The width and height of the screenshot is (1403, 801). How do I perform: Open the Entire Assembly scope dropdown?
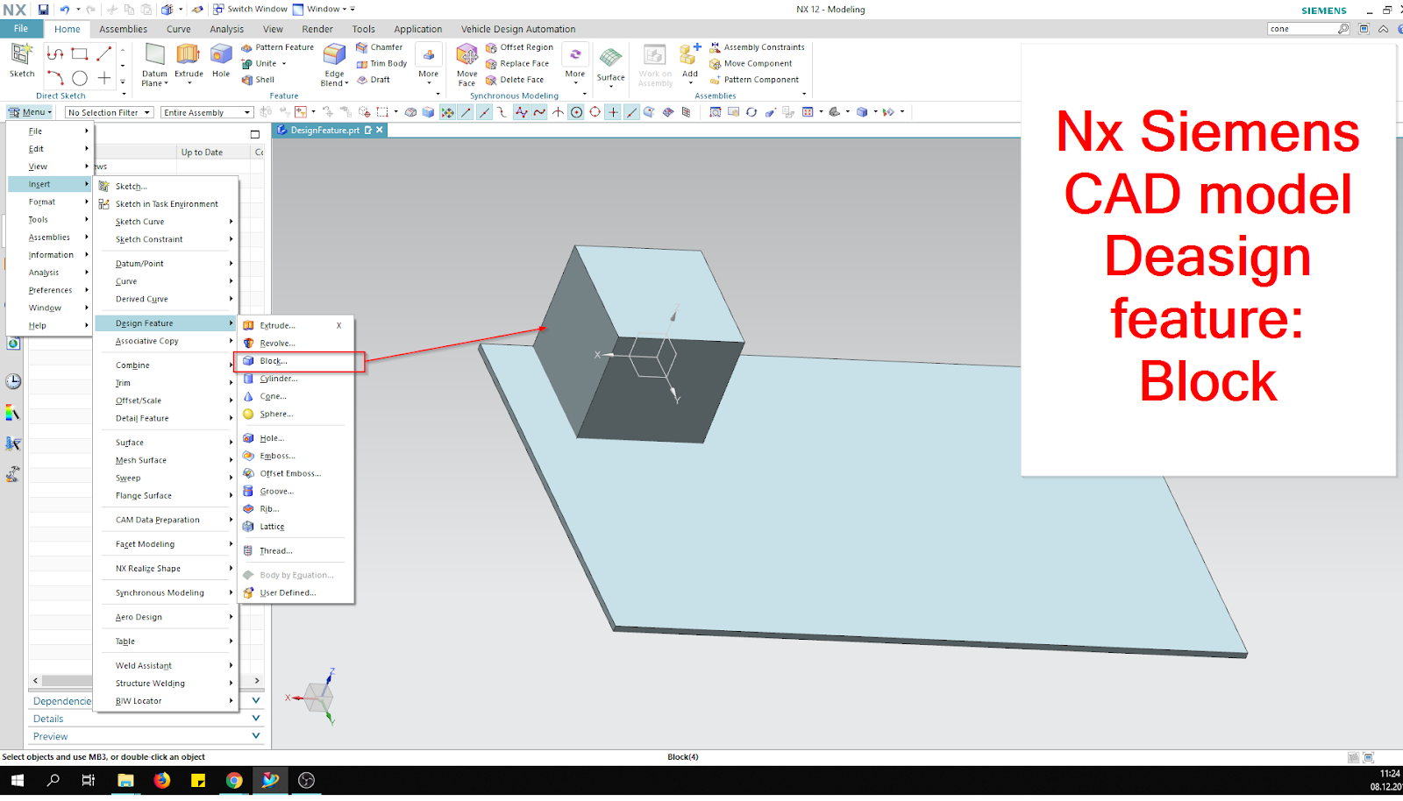207,112
